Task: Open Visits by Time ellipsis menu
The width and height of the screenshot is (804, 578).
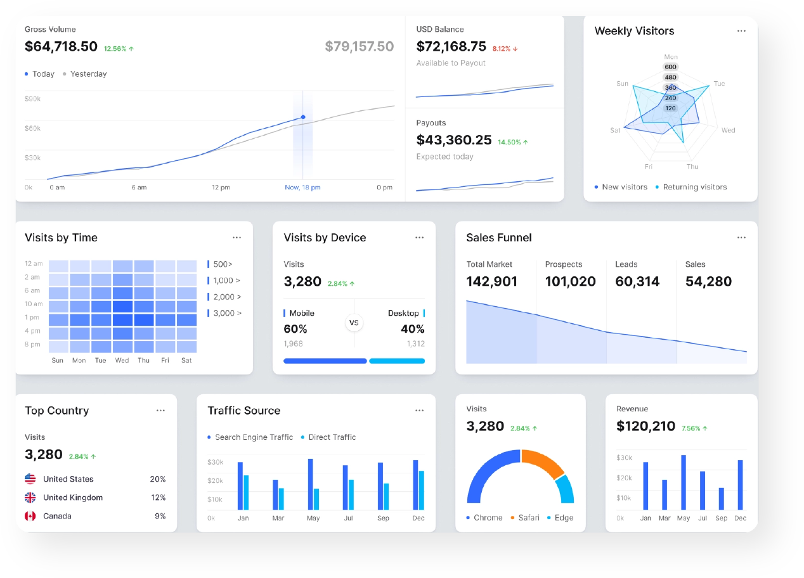Action: coord(237,238)
